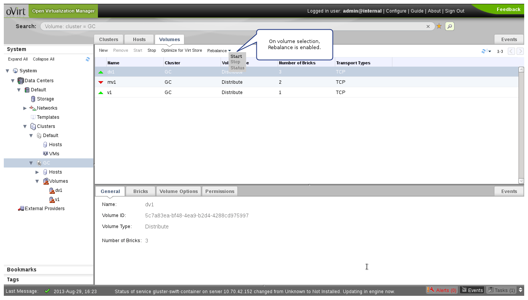528x300 pixels.
Task: Switch to the Bricks tab
Action: point(141,191)
